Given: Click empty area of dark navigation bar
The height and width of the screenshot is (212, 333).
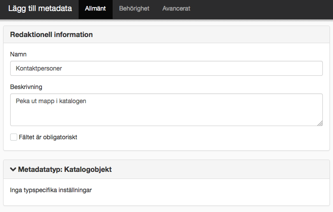Looking at the screenshot, I should [x=261, y=10].
